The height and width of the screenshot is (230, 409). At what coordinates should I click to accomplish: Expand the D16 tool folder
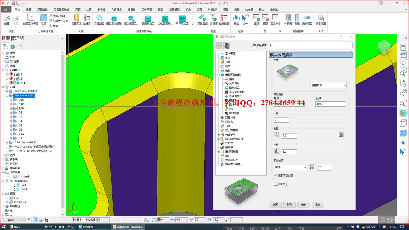point(11,100)
